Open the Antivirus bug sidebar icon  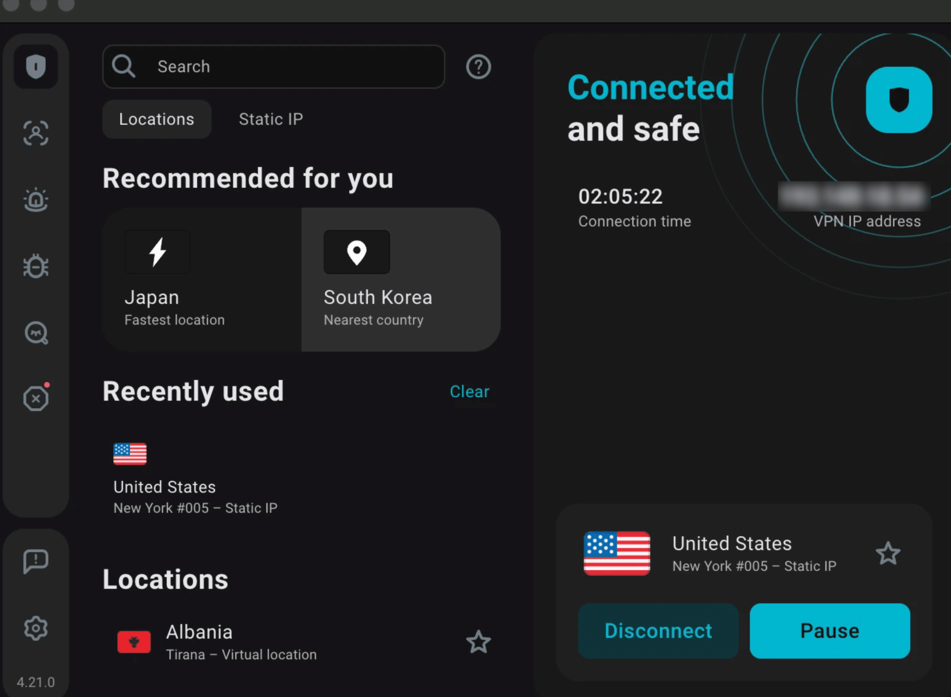tap(36, 266)
